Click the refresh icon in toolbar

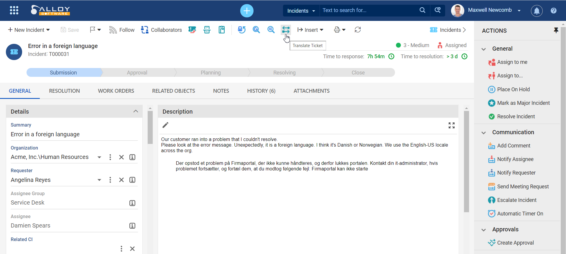[358, 30]
